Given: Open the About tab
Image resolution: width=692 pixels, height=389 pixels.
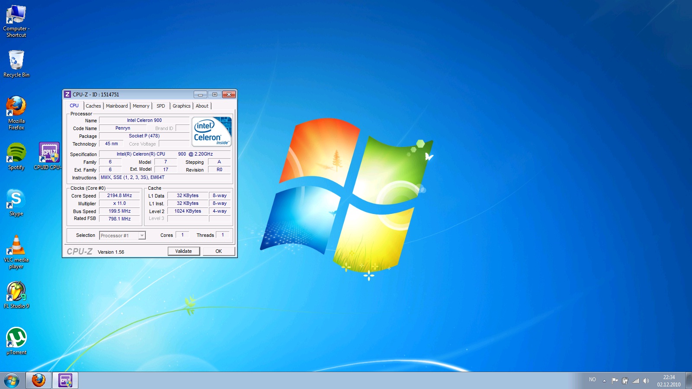Looking at the screenshot, I should [x=202, y=106].
